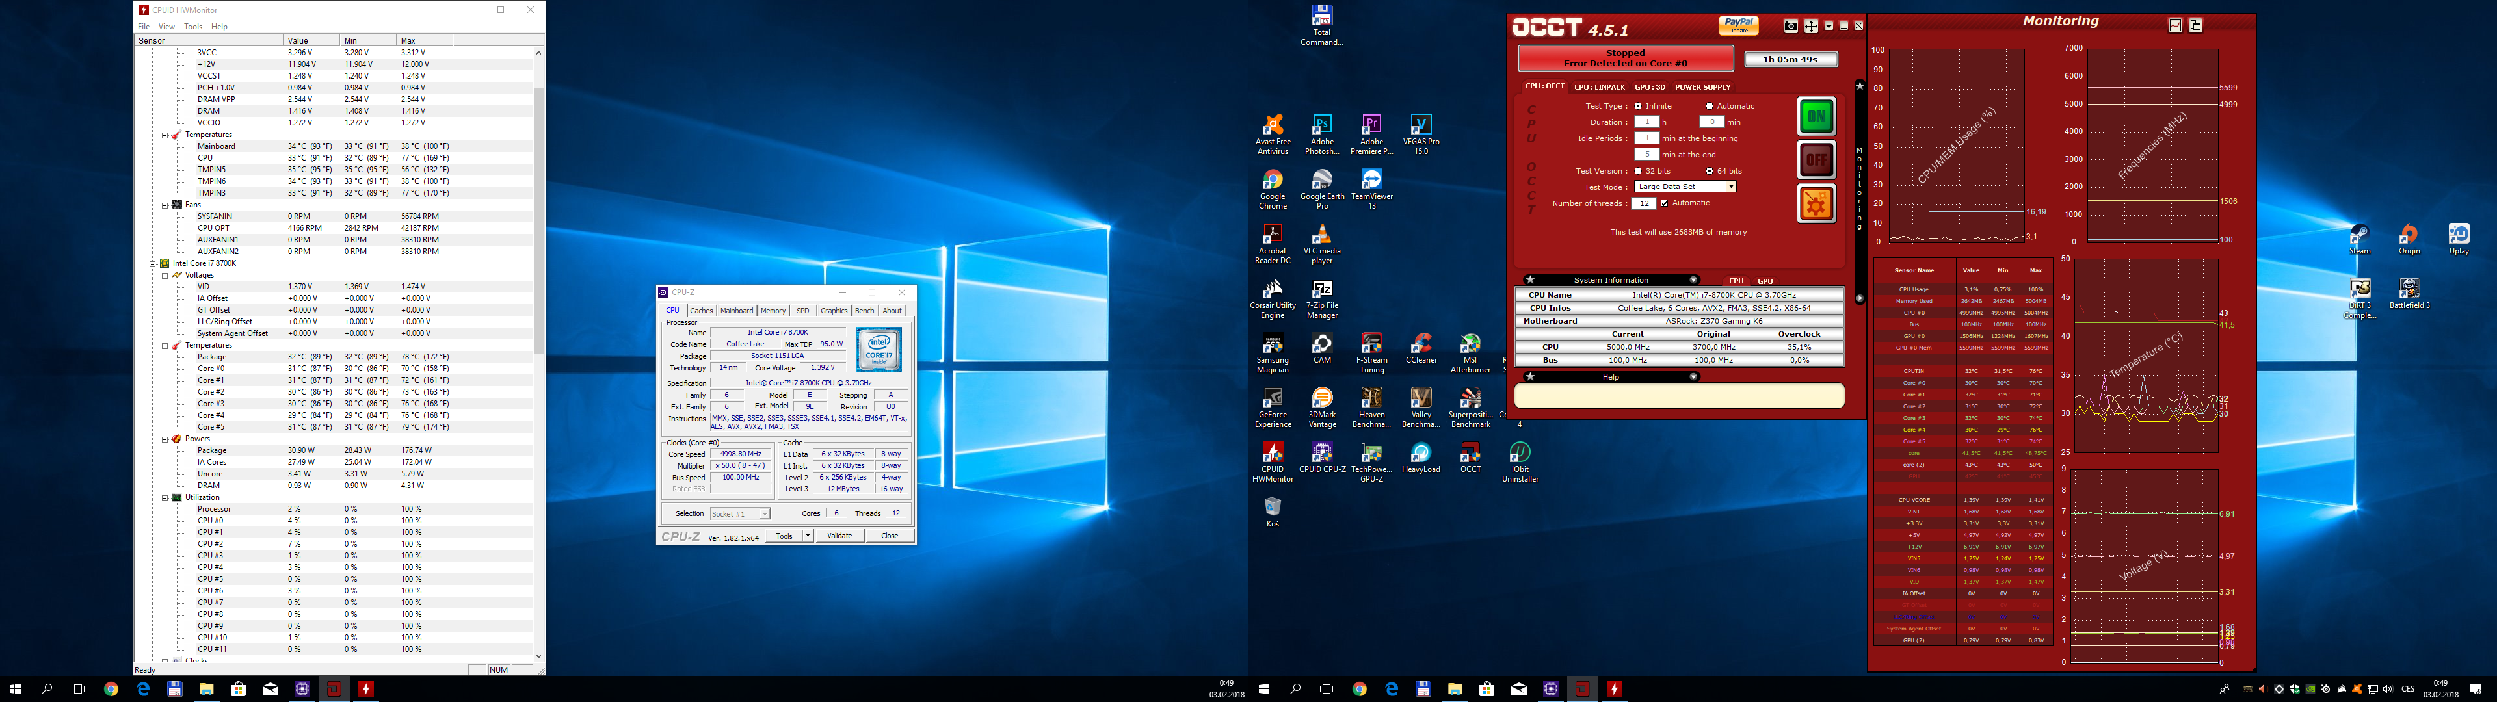Open OCCT settings gear button

[x=1816, y=205]
